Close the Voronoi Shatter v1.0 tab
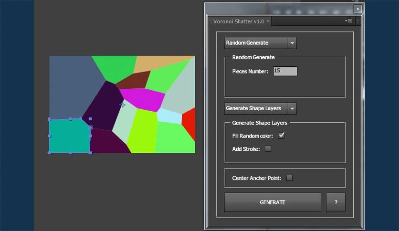This screenshot has width=399, height=231. (268, 21)
